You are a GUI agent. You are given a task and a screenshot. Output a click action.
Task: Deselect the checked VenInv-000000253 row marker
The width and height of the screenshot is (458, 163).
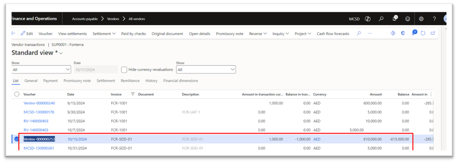[x=17, y=139]
